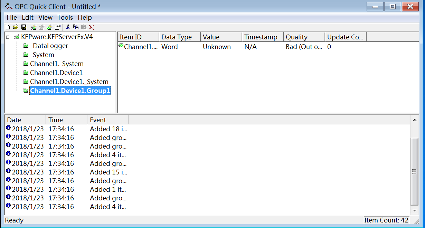Click the event log scrollbar down arrow
425x228 pixels.
[415, 210]
